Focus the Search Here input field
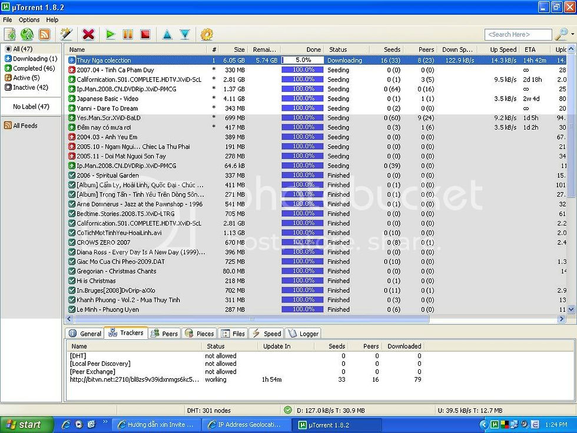577x433 pixels. [x=518, y=34]
